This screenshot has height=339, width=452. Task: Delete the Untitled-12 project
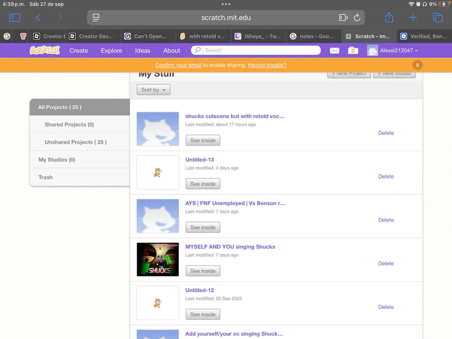(x=386, y=307)
